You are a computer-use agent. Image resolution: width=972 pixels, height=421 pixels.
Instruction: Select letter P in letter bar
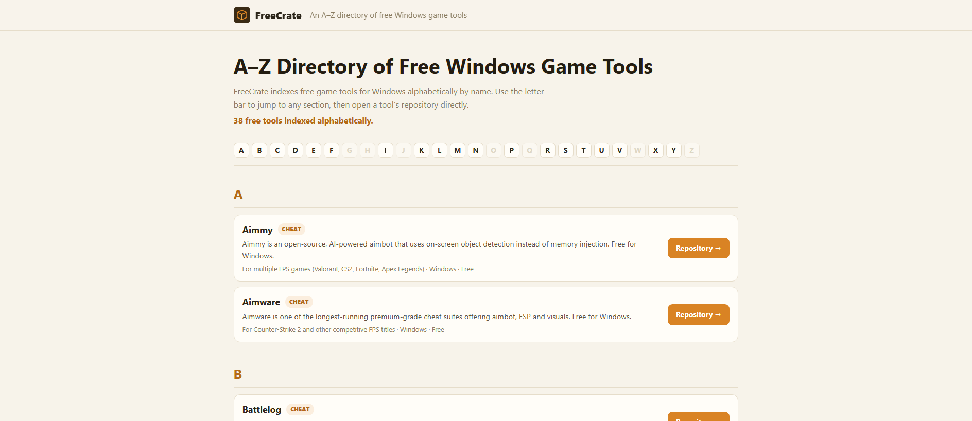(512, 150)
